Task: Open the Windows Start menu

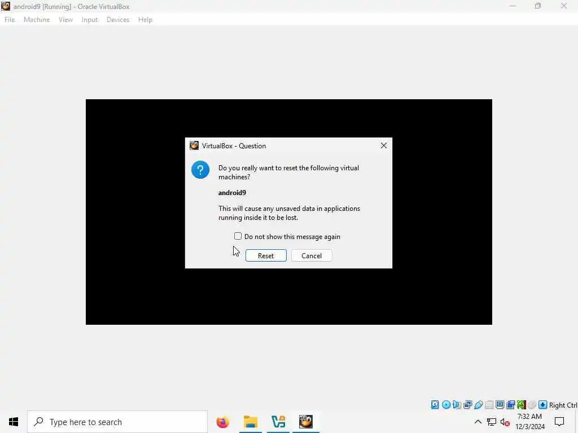Action: (x=14, y=422)
